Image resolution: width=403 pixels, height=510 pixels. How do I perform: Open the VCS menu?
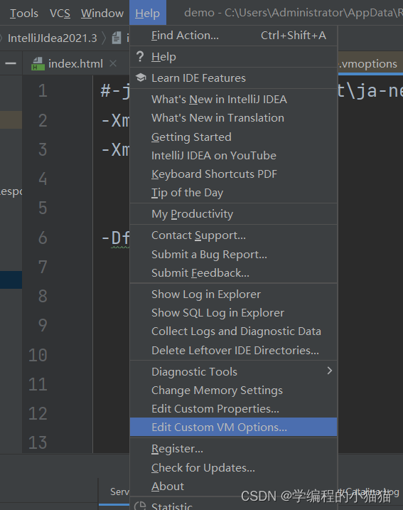60,14
